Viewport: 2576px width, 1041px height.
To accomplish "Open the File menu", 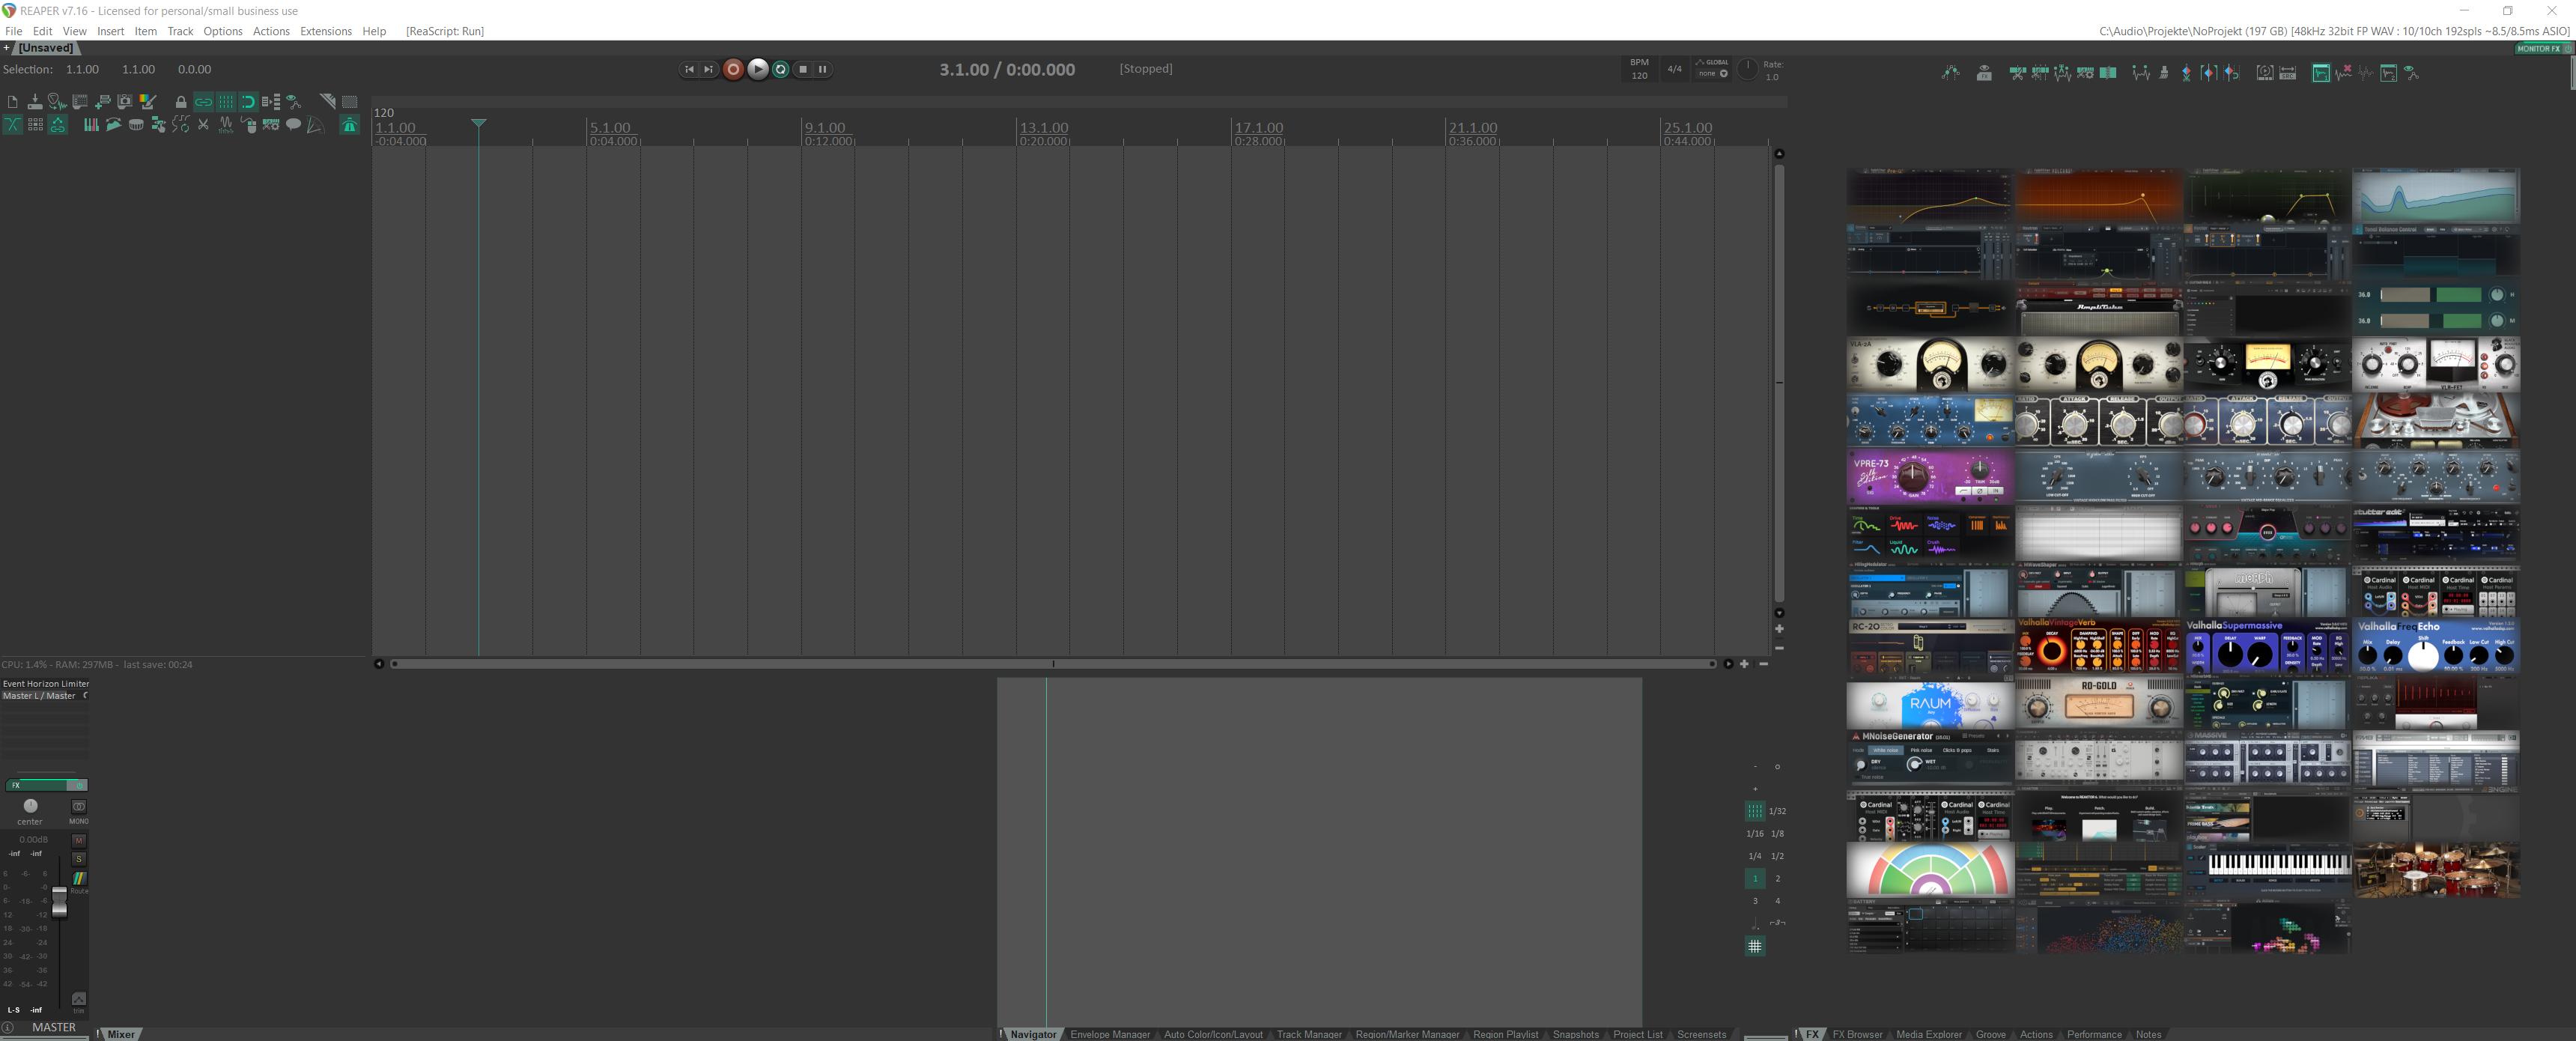I will coord(13,31).
